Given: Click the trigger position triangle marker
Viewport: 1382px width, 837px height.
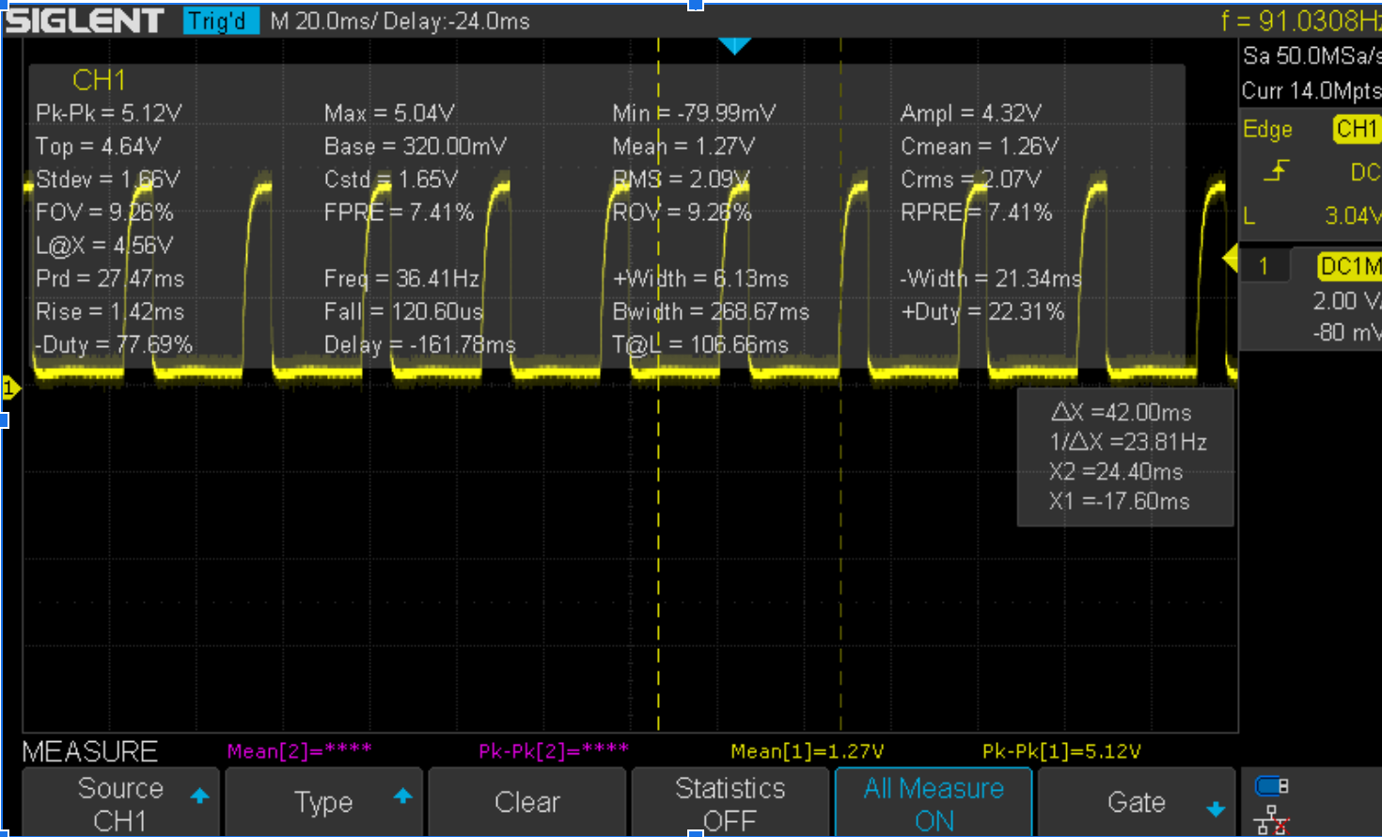Looking at the screenshot, I should [x=734, y=45].
